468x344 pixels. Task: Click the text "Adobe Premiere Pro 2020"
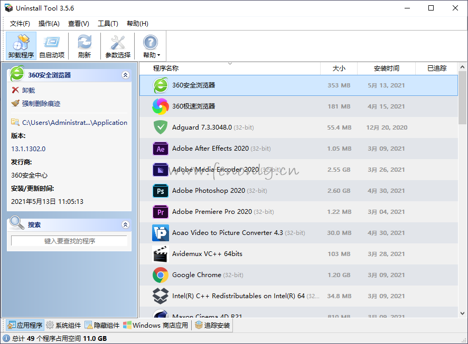click(212, 212)
